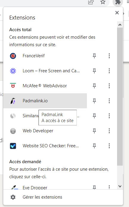
Task: Open McAfee WebAdvisor three-dot menu
Action: 109,86
